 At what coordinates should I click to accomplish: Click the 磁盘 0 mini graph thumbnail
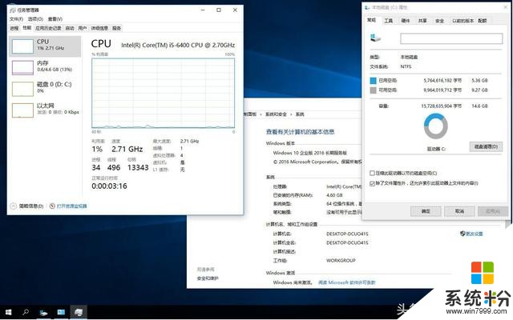22,89
